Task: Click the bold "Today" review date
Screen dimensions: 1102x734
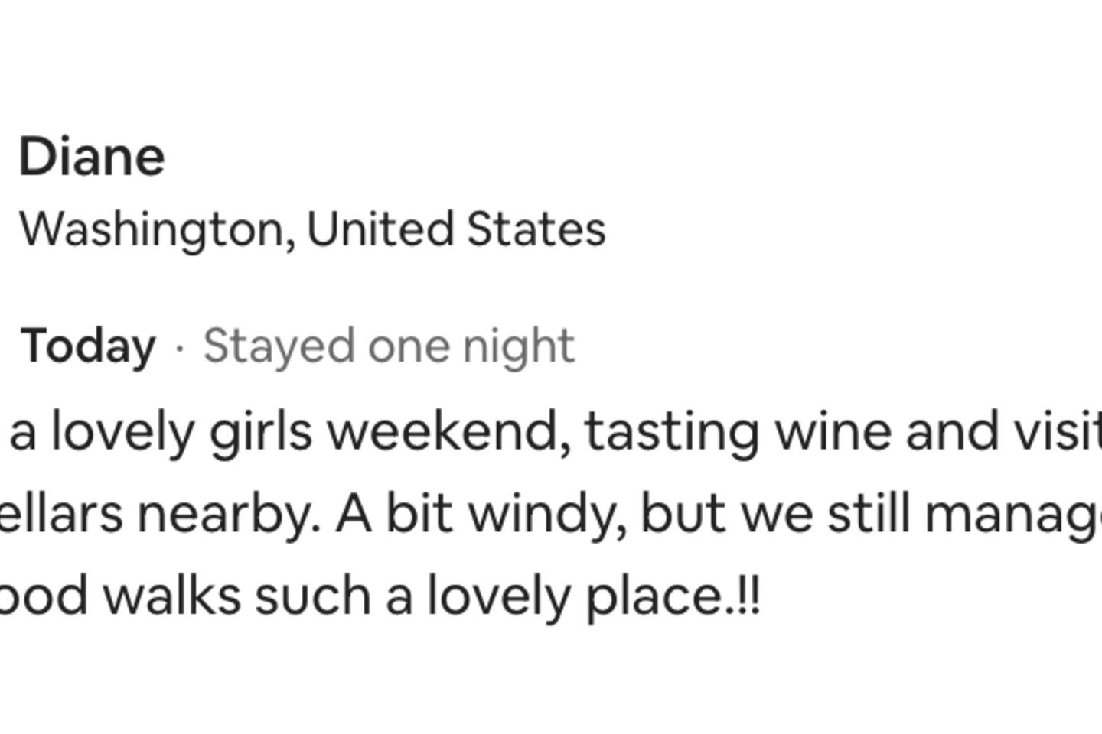Action: (x=88, y=346)
